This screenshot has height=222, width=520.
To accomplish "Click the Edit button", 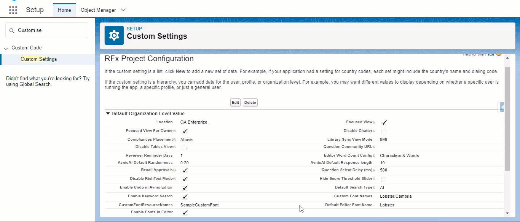I will tap(236, 103).
